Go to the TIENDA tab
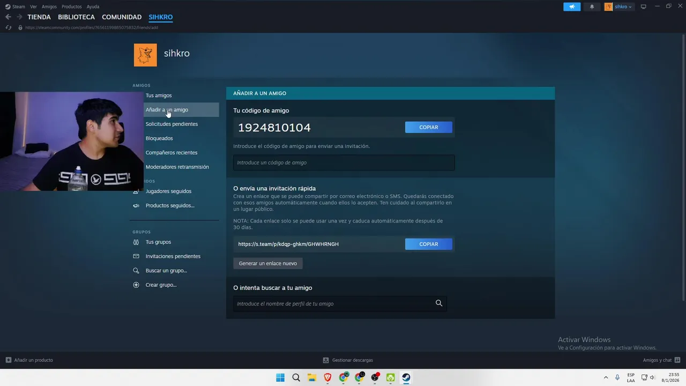The image size is (686, 386). [x=39, y=17]
